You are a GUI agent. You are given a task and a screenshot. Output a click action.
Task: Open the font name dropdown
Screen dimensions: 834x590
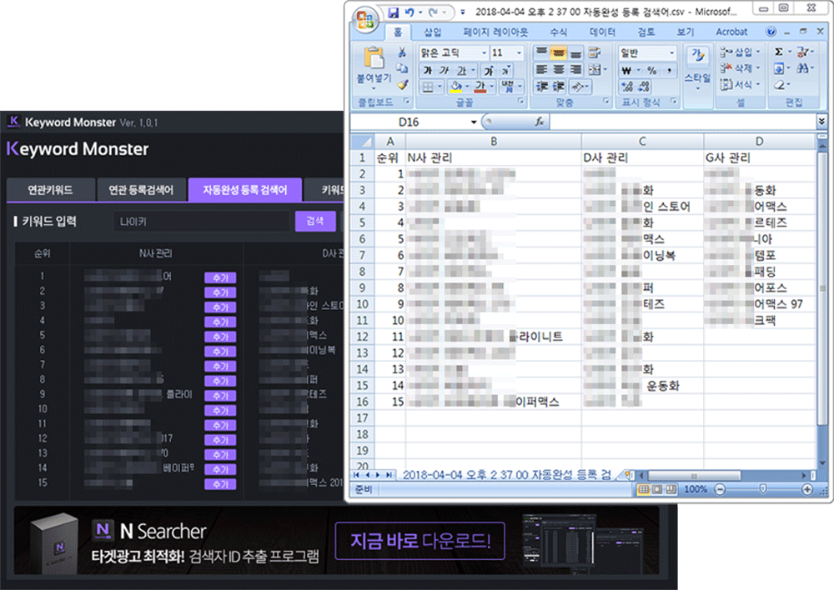tap(484, 52)
